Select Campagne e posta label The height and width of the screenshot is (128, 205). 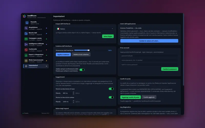point(35,38)
